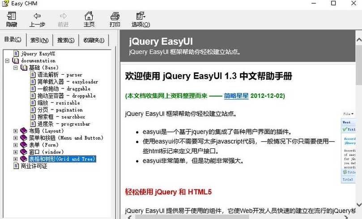This screenshot has width=362, height=219.
Task: Maximize the Easy CHM window
Action: coord(333,3)
